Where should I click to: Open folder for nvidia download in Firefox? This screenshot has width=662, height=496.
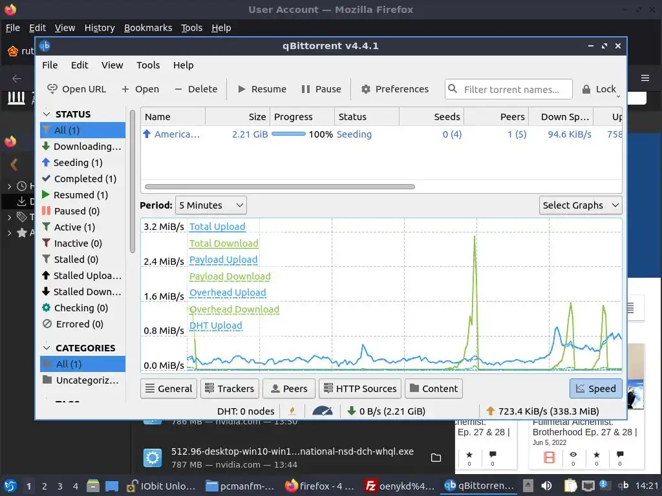[x=436, y=458]
